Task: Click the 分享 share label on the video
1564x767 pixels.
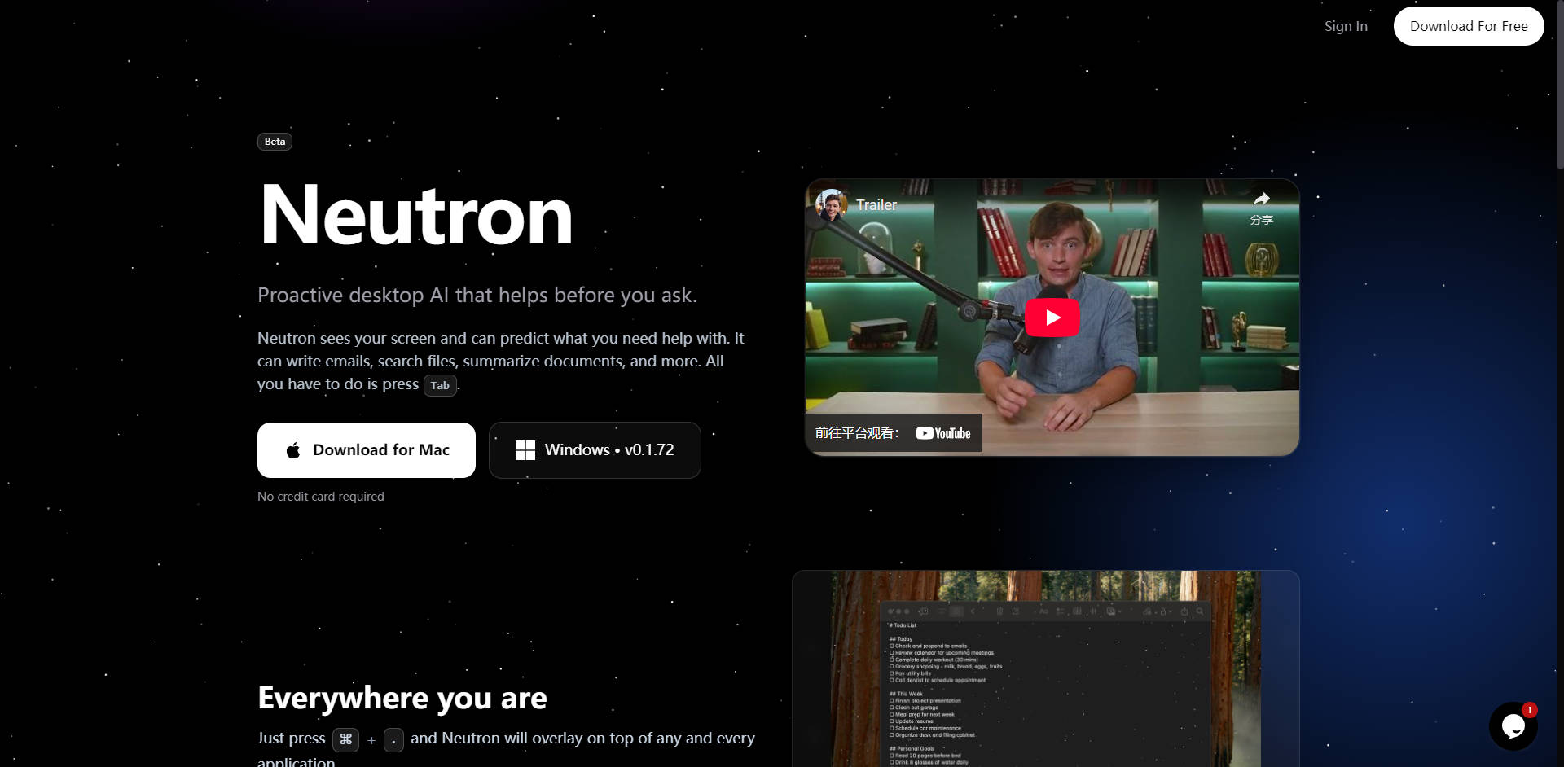Action: [1262, 218]
